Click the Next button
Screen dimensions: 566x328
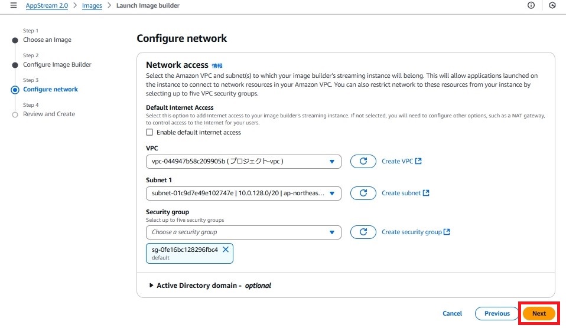pyautogui.click(x=539, y=314)
